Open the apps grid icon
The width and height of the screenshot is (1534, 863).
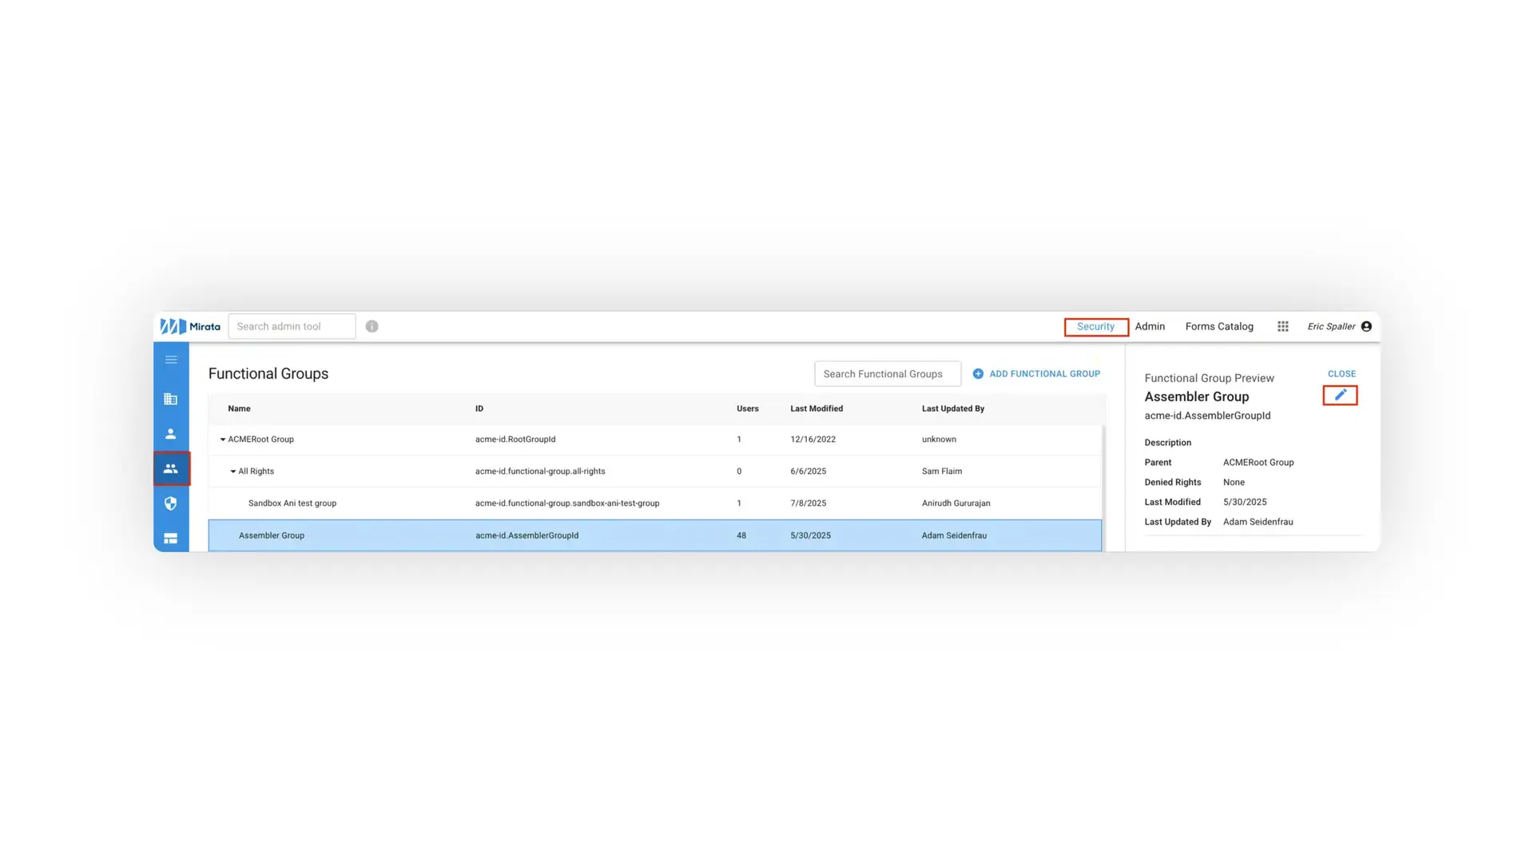pos(1283,326)
